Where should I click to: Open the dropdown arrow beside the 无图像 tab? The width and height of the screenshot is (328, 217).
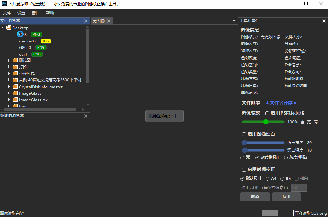234,20
